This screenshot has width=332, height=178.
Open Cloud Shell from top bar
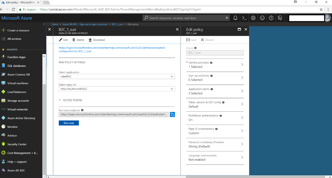pos(244,18)
